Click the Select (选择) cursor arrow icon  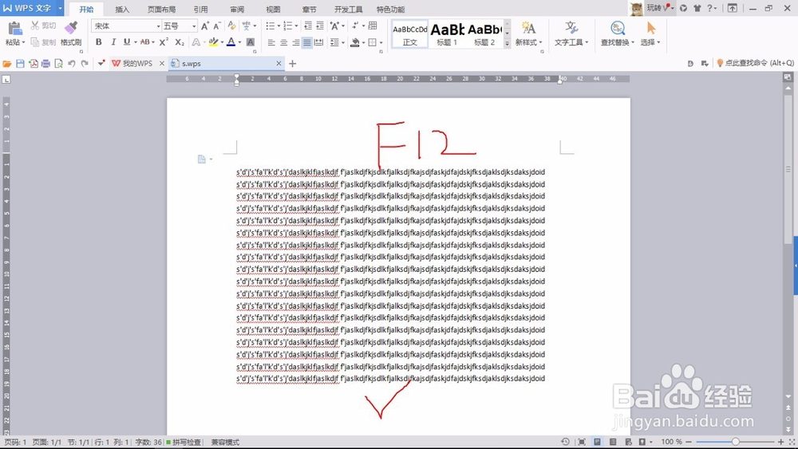651,28
